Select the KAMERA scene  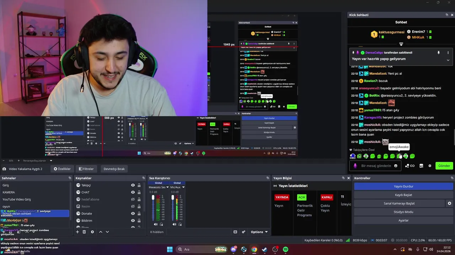35,192
